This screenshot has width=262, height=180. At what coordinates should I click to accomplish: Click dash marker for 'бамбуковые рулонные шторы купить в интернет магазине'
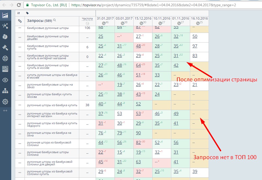[x=20, y=57]
